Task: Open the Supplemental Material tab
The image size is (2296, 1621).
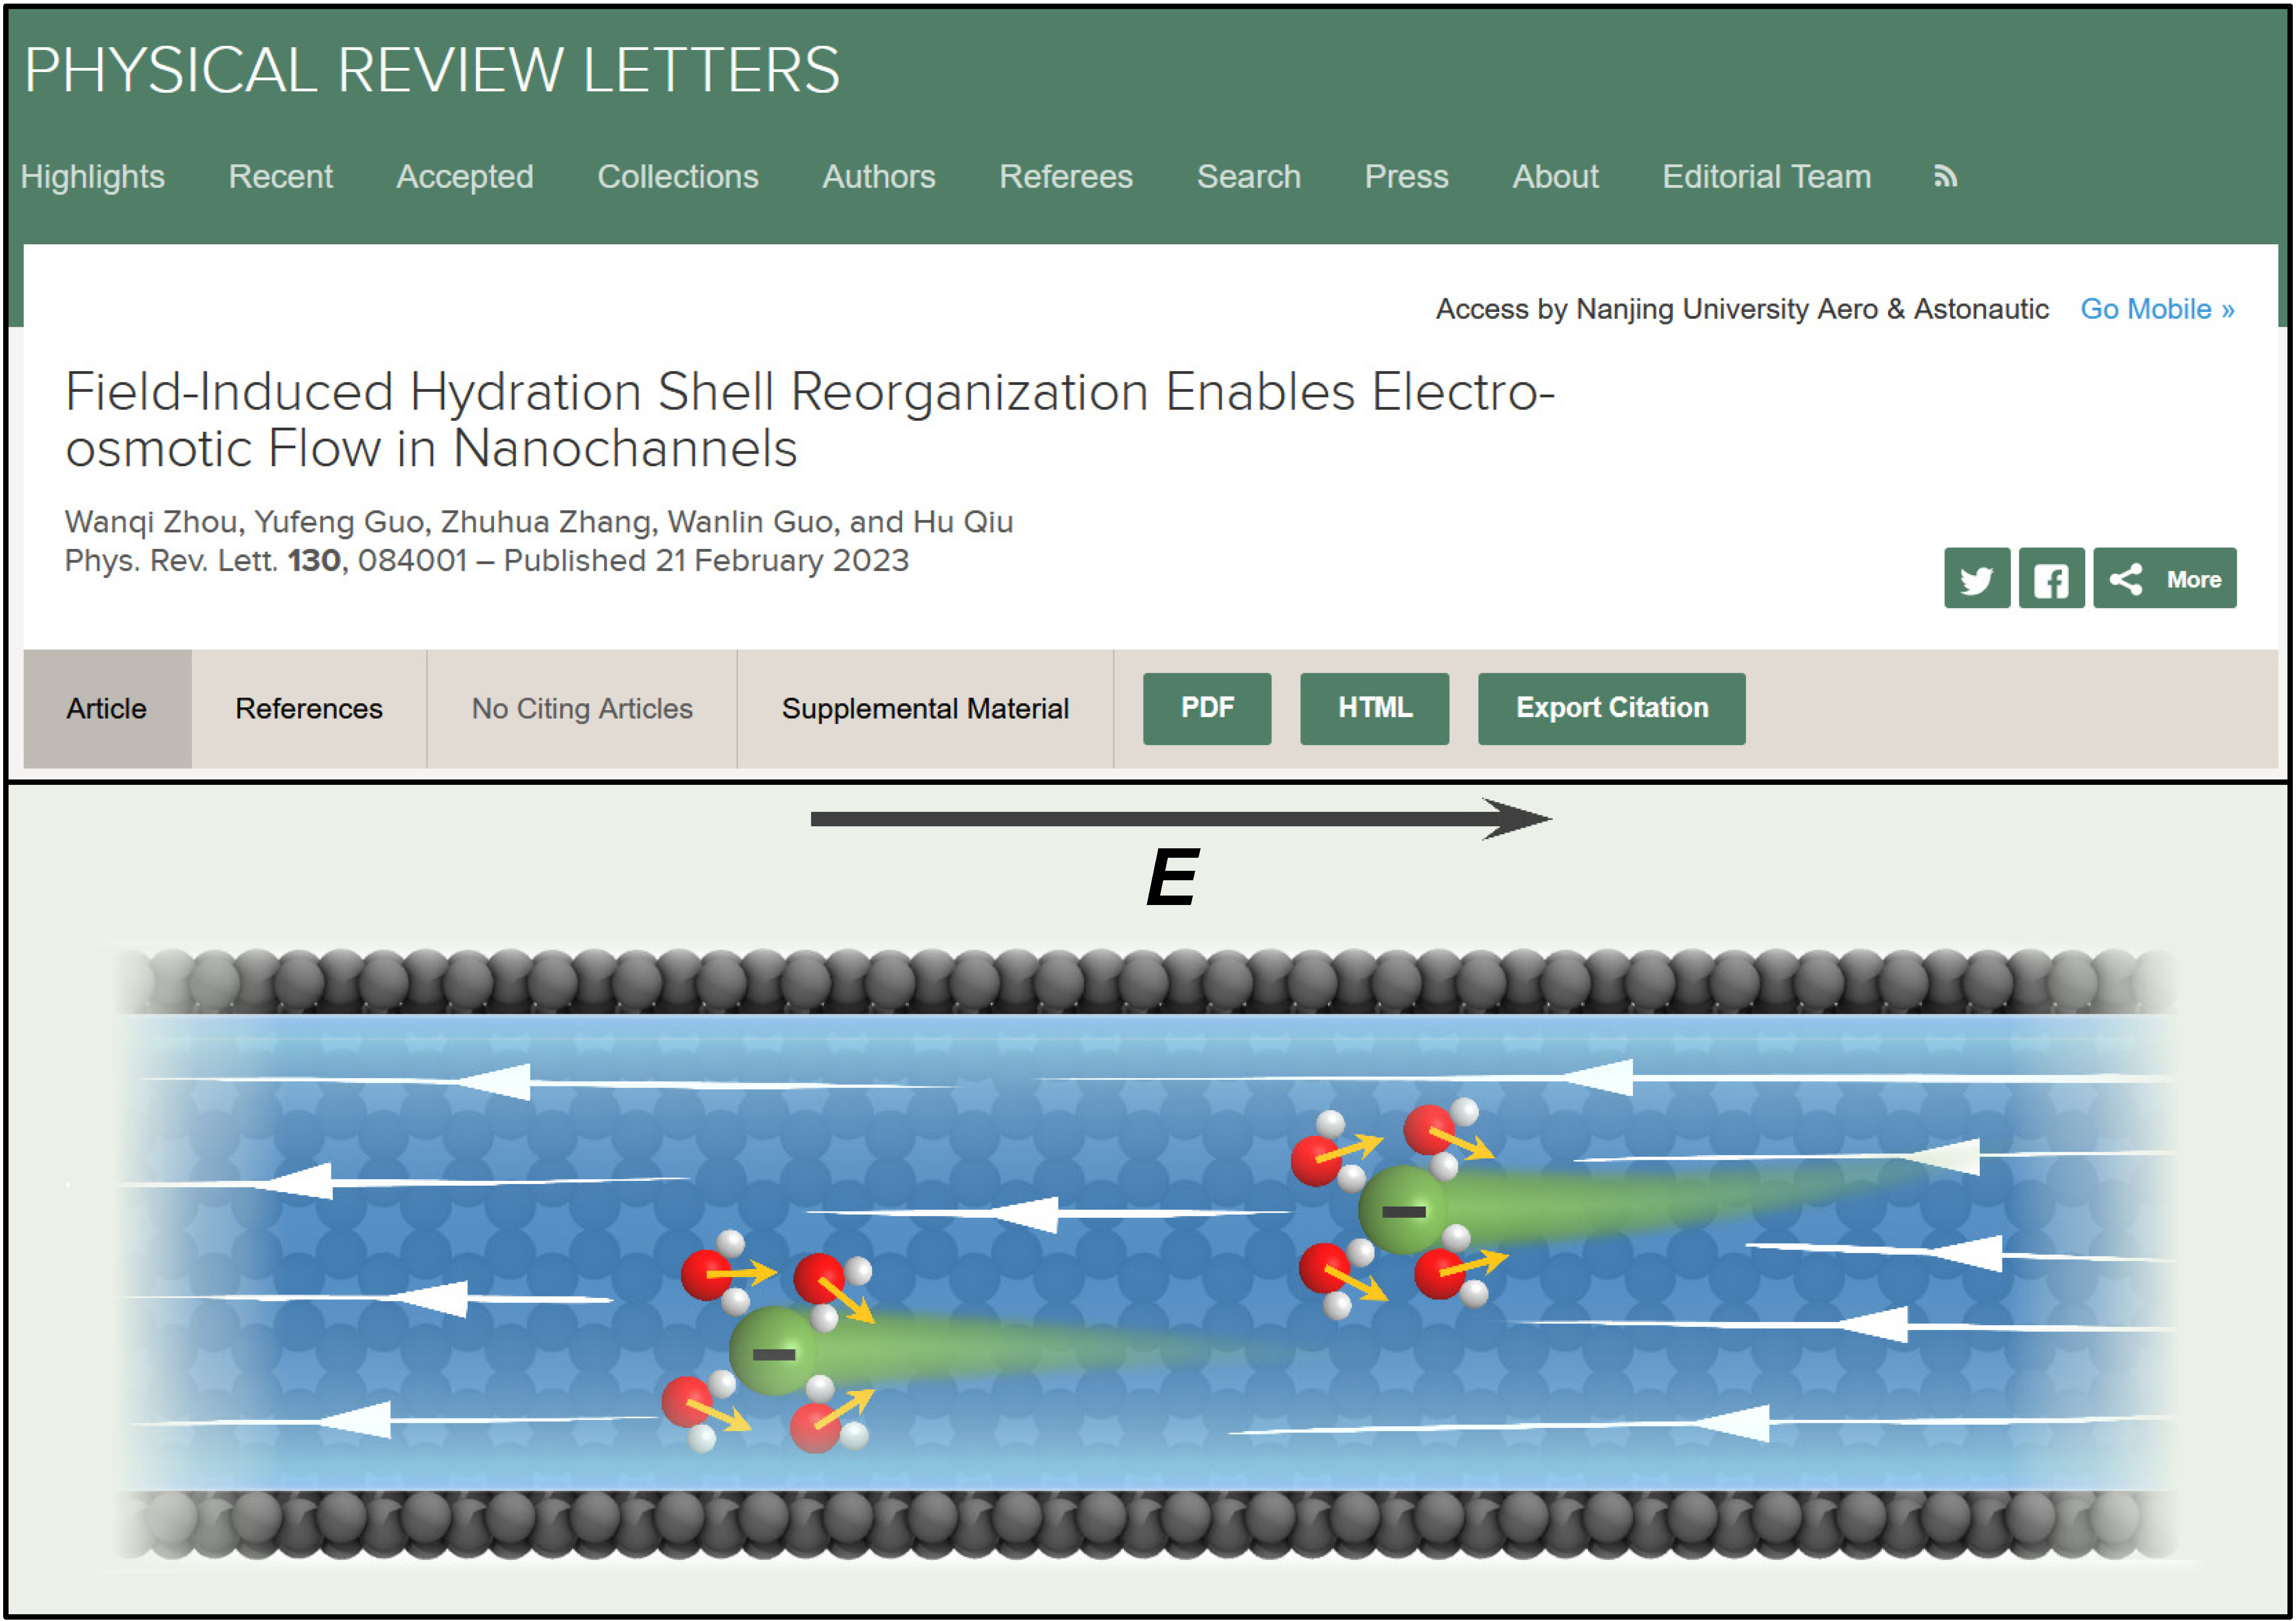Action: [925, 708]
